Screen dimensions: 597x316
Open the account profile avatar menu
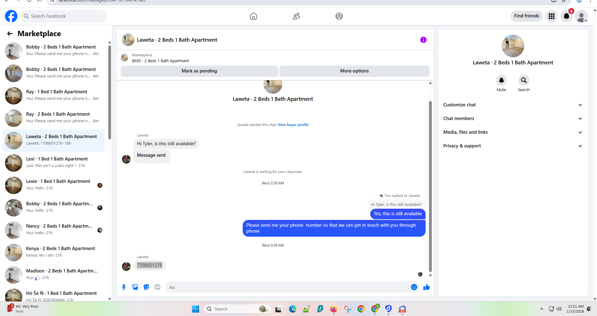tap(581, 16)
